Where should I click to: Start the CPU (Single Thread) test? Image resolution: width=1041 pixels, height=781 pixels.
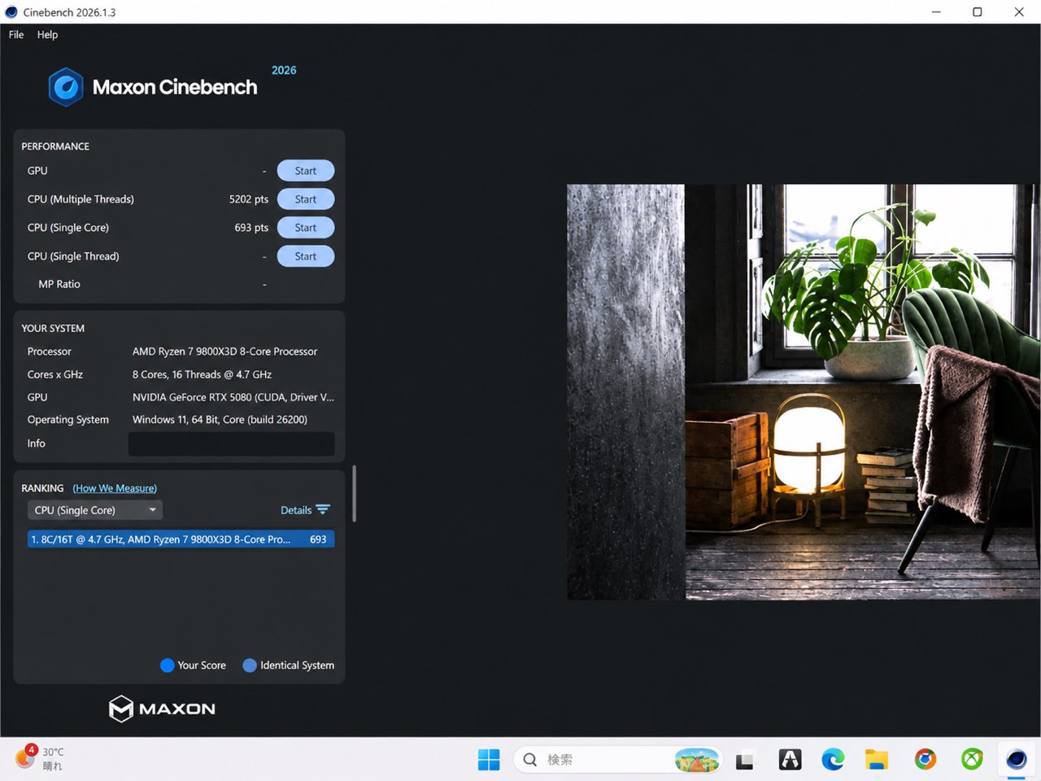(306, 256)
